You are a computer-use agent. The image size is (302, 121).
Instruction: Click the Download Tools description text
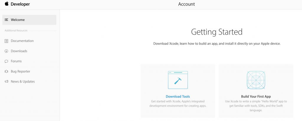click(178, 104)
